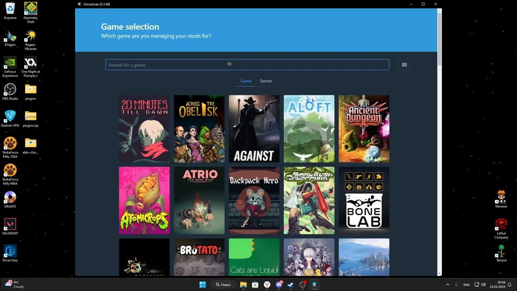Click the r2modman window scrollbar
Screen dimensions: 517x291
click(x=439, y=38)
